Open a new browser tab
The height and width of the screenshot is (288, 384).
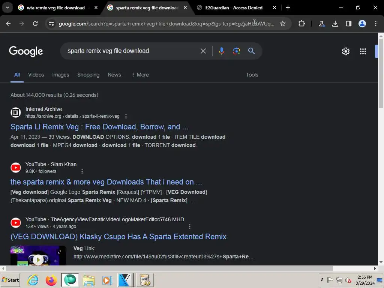[288, 7]
